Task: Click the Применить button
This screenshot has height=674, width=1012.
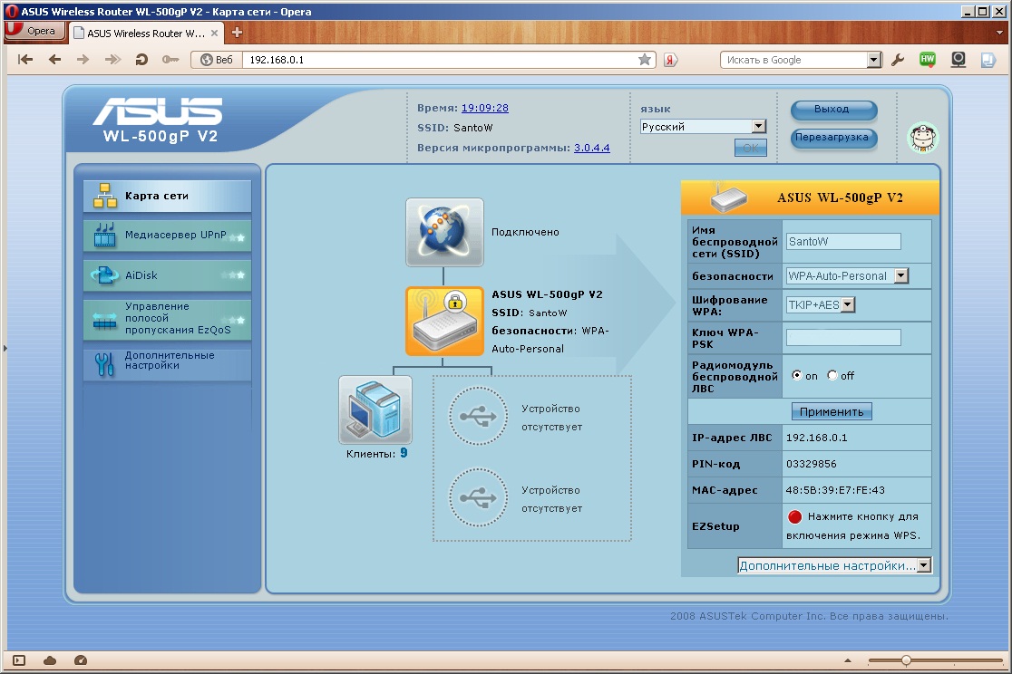Action: [x=832, y=411]
